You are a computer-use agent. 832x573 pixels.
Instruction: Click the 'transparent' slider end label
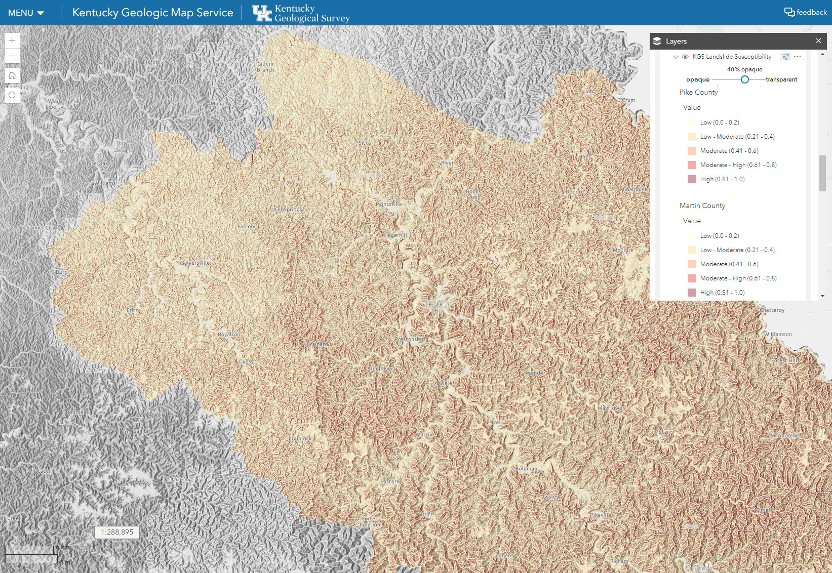click(781, 79)
